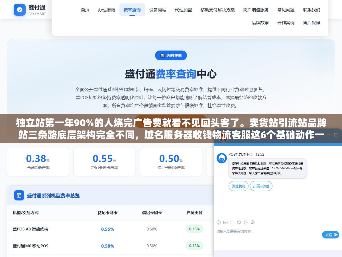Screen dimensions: 342x257
Task: Open the 合作案例 navigation link
Action: [286, 23]
